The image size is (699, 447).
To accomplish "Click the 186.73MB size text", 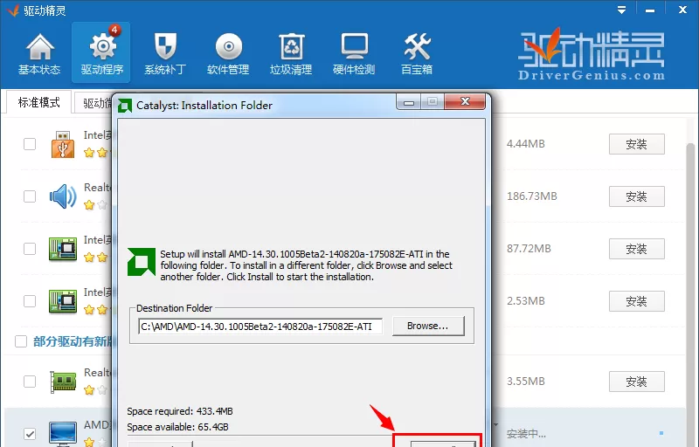I will 532,196.
